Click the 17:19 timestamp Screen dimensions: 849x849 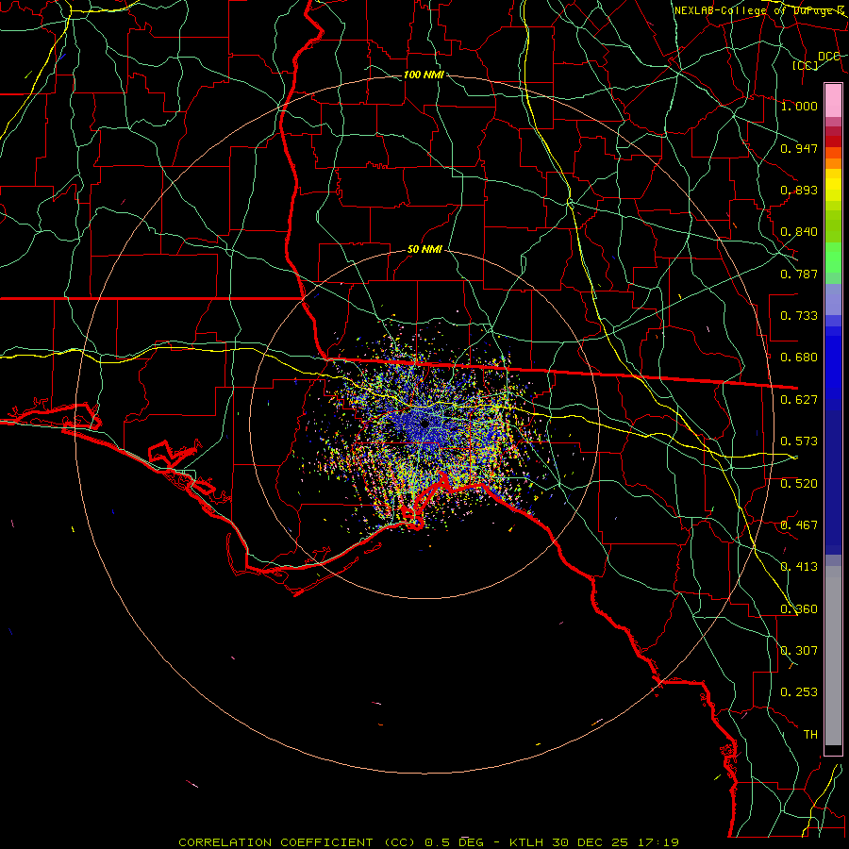[x=657, y=842]
